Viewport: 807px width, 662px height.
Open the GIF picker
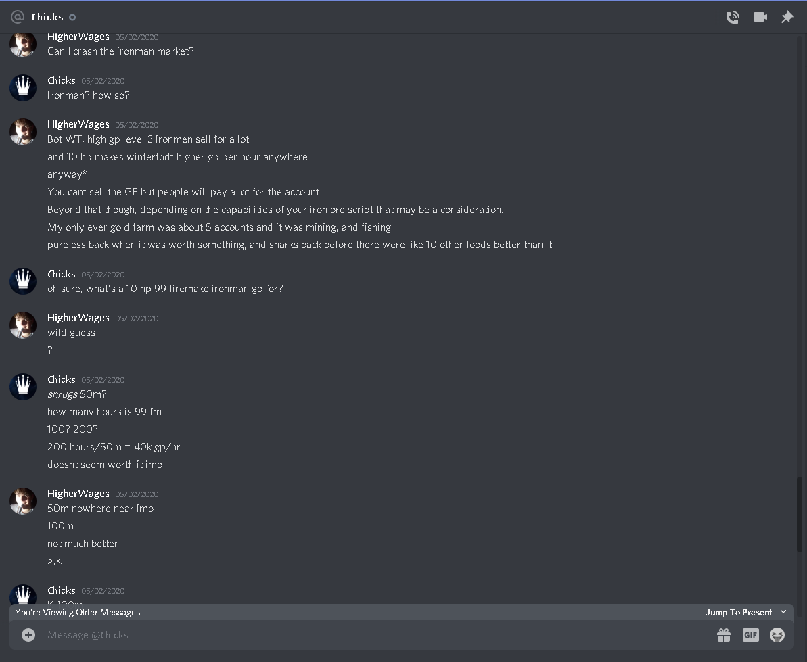click(x=750, y=635)
